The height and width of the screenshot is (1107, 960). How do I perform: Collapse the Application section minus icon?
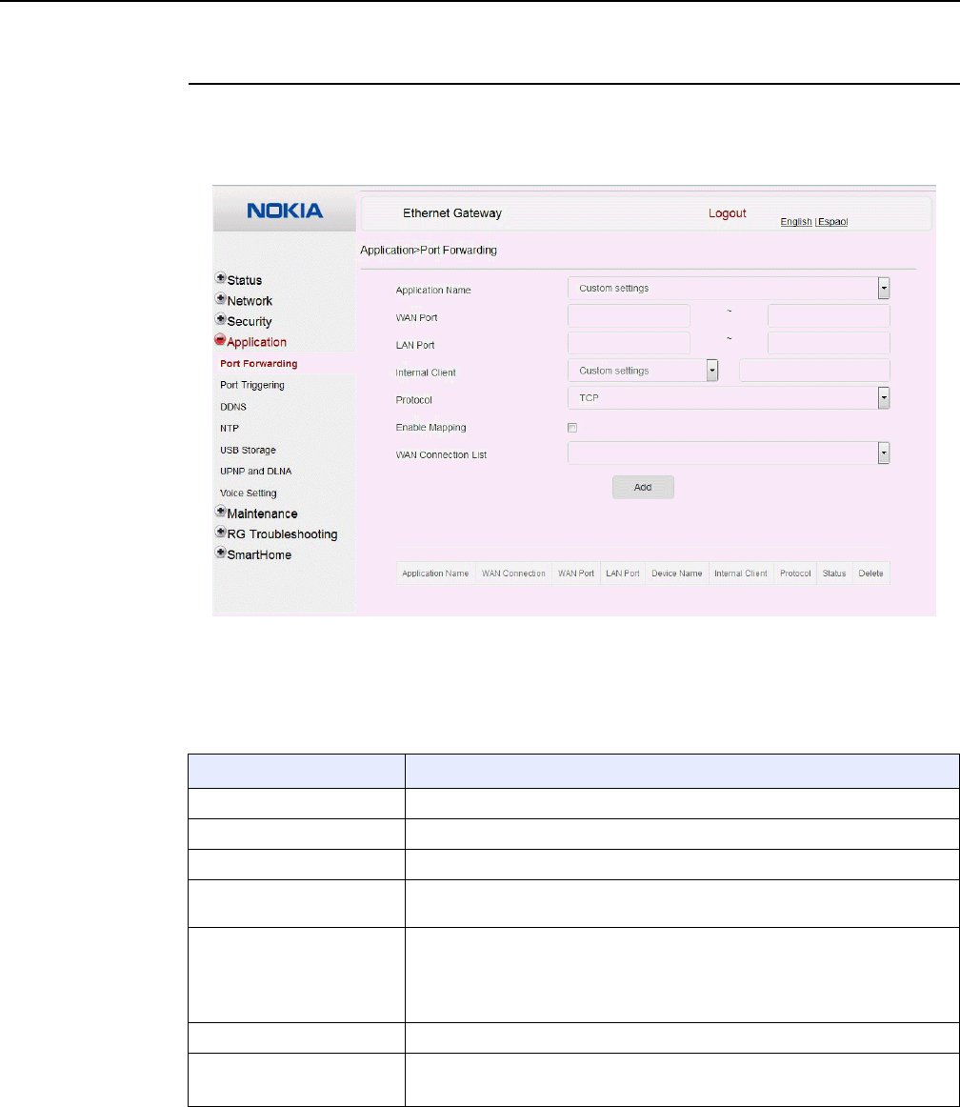(x=220, y=339)
